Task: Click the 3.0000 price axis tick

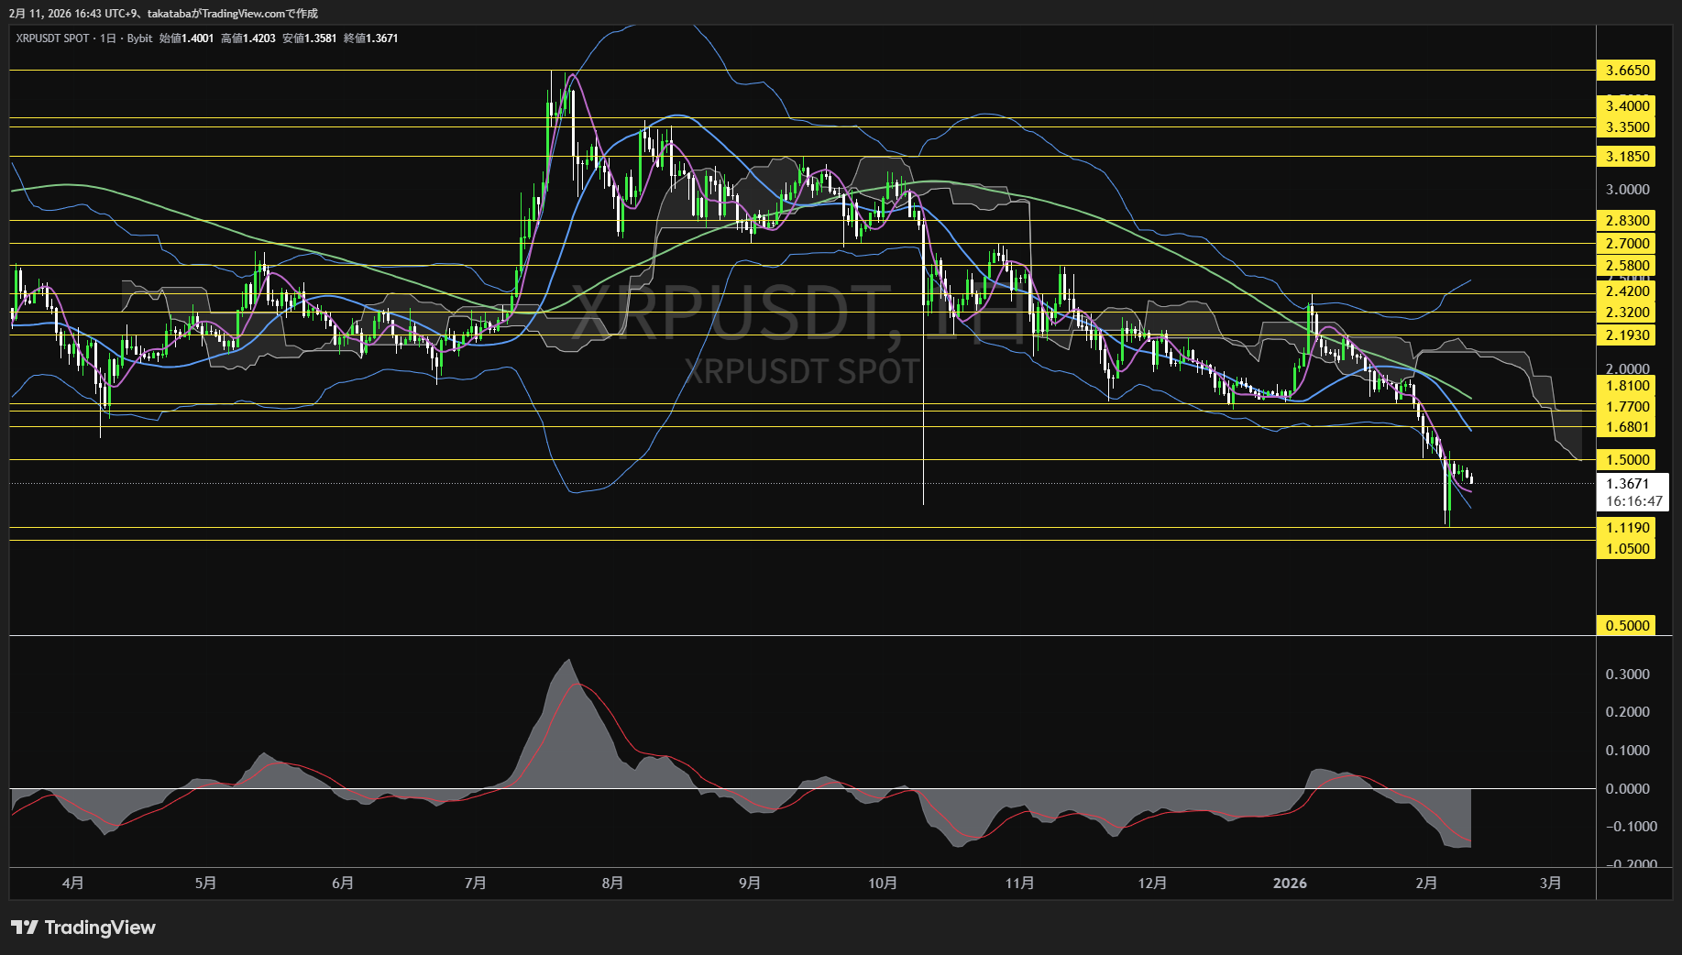Action: 1627,190
